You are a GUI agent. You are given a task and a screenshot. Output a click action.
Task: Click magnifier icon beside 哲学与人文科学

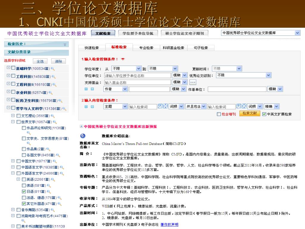tap(64, 109)
